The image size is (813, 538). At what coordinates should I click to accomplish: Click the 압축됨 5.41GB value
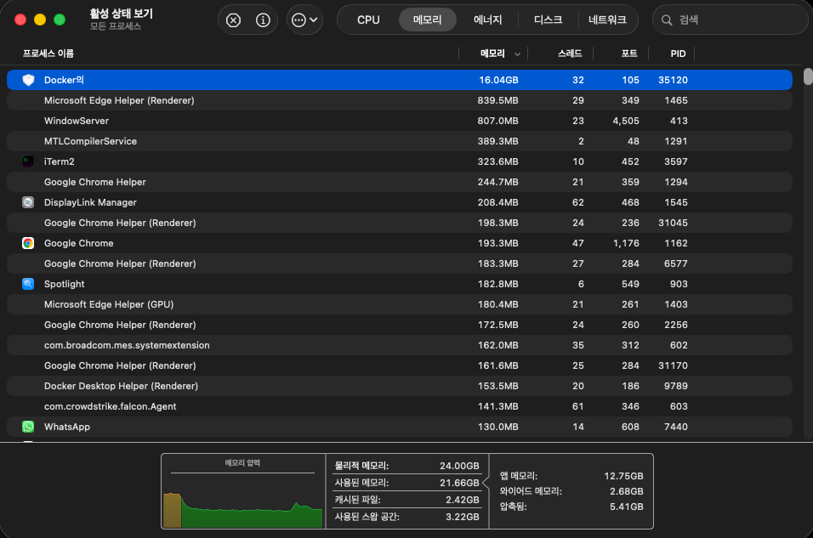tap(627, 507)
